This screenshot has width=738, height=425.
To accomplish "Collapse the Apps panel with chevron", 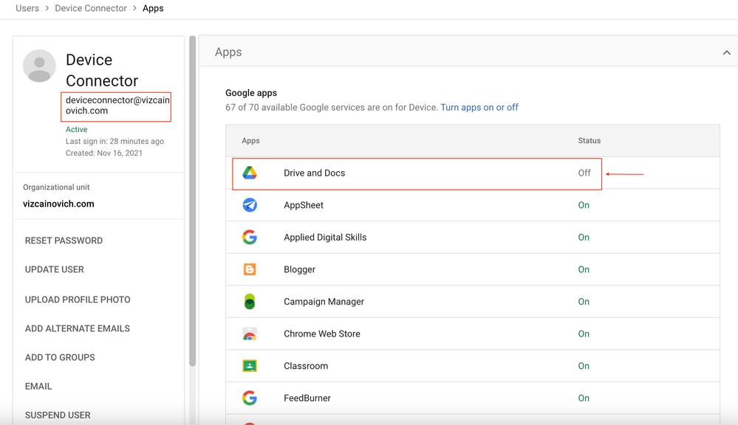I will 727,52.
